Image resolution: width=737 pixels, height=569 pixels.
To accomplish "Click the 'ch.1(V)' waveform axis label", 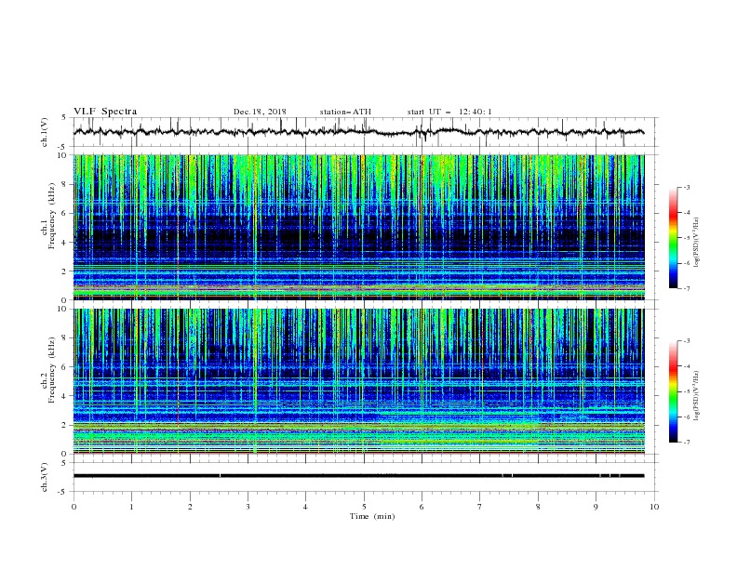I will 45,132.
